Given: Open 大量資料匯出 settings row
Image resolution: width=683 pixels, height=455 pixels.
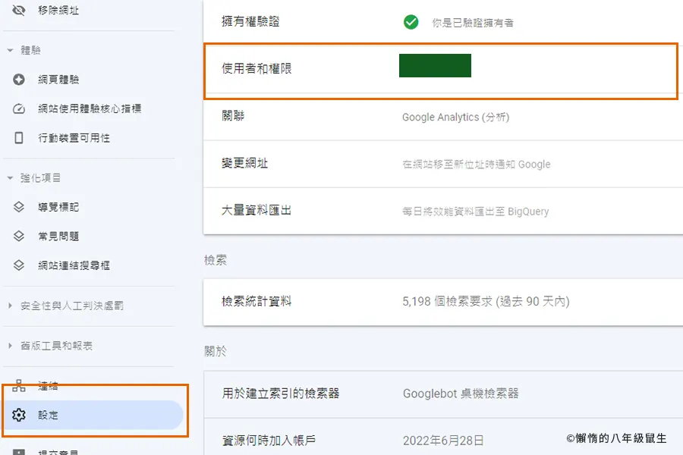Looking at the screenshot, I should pos(443,211).
